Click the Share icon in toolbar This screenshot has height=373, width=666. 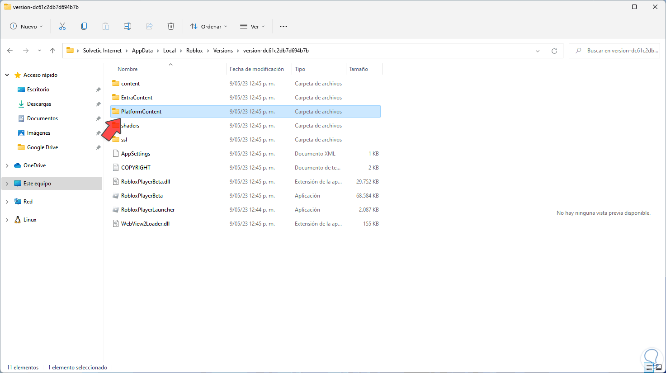[x=149, y=26]
